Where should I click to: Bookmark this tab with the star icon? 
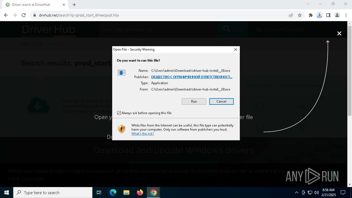tap(300, 15)
